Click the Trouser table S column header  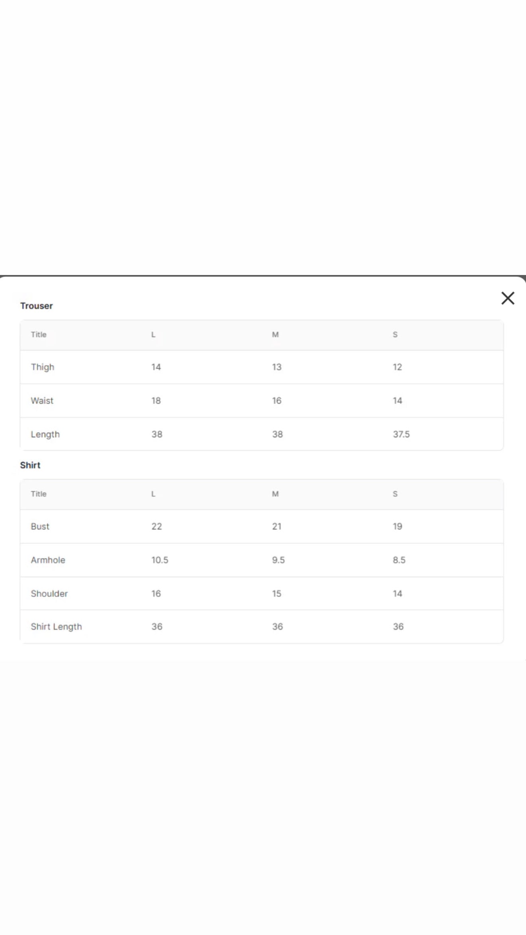point(395,334)
